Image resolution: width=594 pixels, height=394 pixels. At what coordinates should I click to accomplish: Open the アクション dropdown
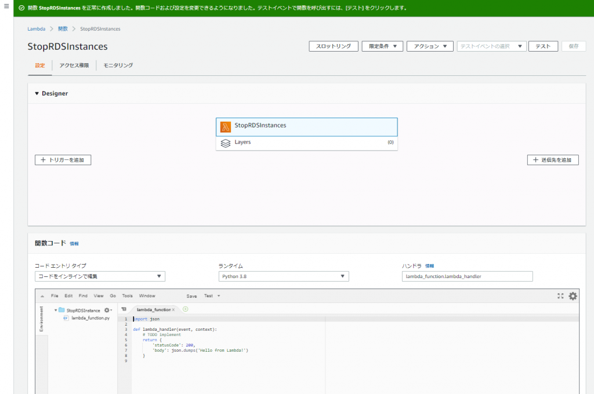coord(430,46)
